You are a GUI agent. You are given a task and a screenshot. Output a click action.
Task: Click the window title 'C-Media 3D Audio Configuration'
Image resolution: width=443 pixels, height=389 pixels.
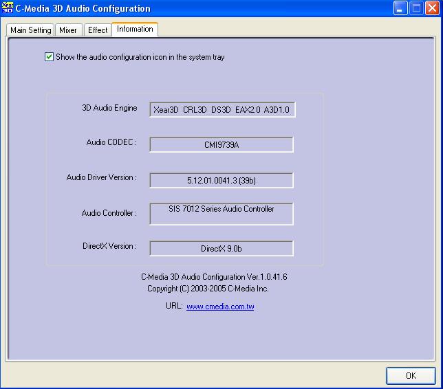[x=83, y=8]
